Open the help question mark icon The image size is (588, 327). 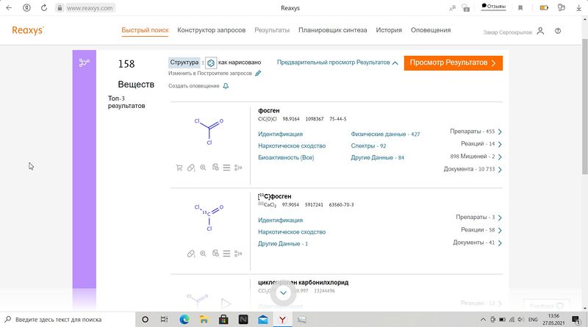click(558, 31)
